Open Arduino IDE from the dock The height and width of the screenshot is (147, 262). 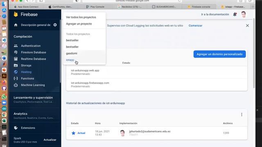pyautogui.click(x=4, y=109)
